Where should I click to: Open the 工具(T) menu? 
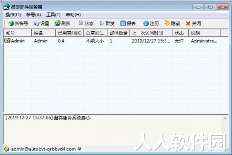pyautogui.click(x=53, y=15)
